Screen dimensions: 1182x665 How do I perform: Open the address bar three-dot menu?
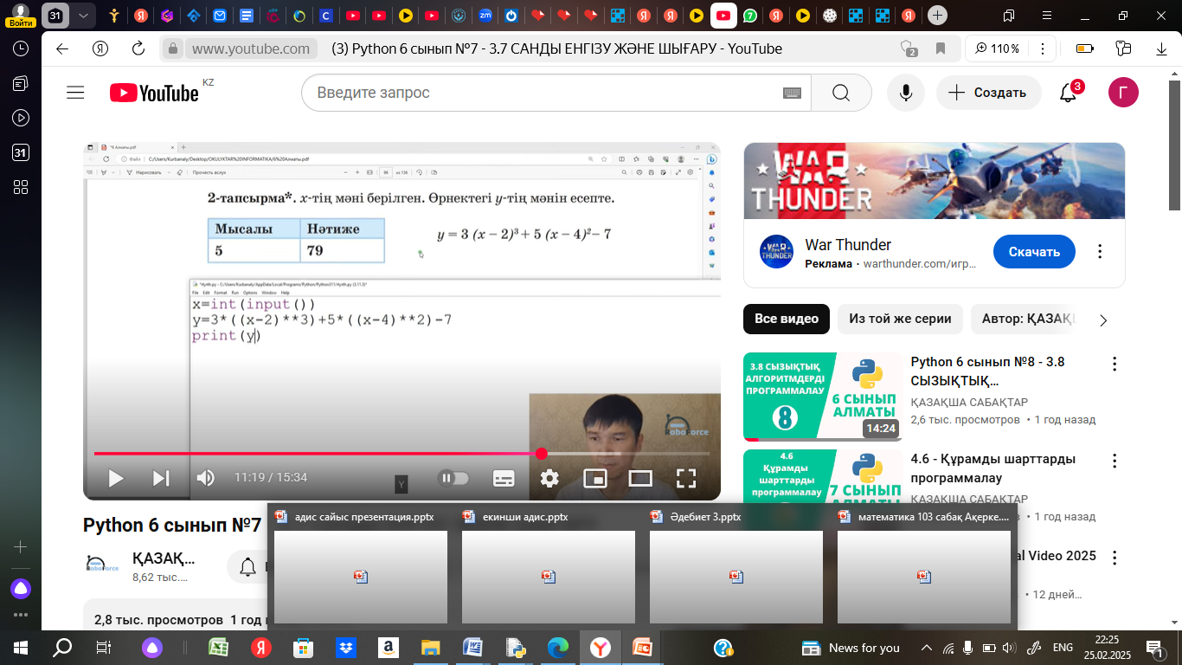pyautogui.click(x=1044, y=48)
